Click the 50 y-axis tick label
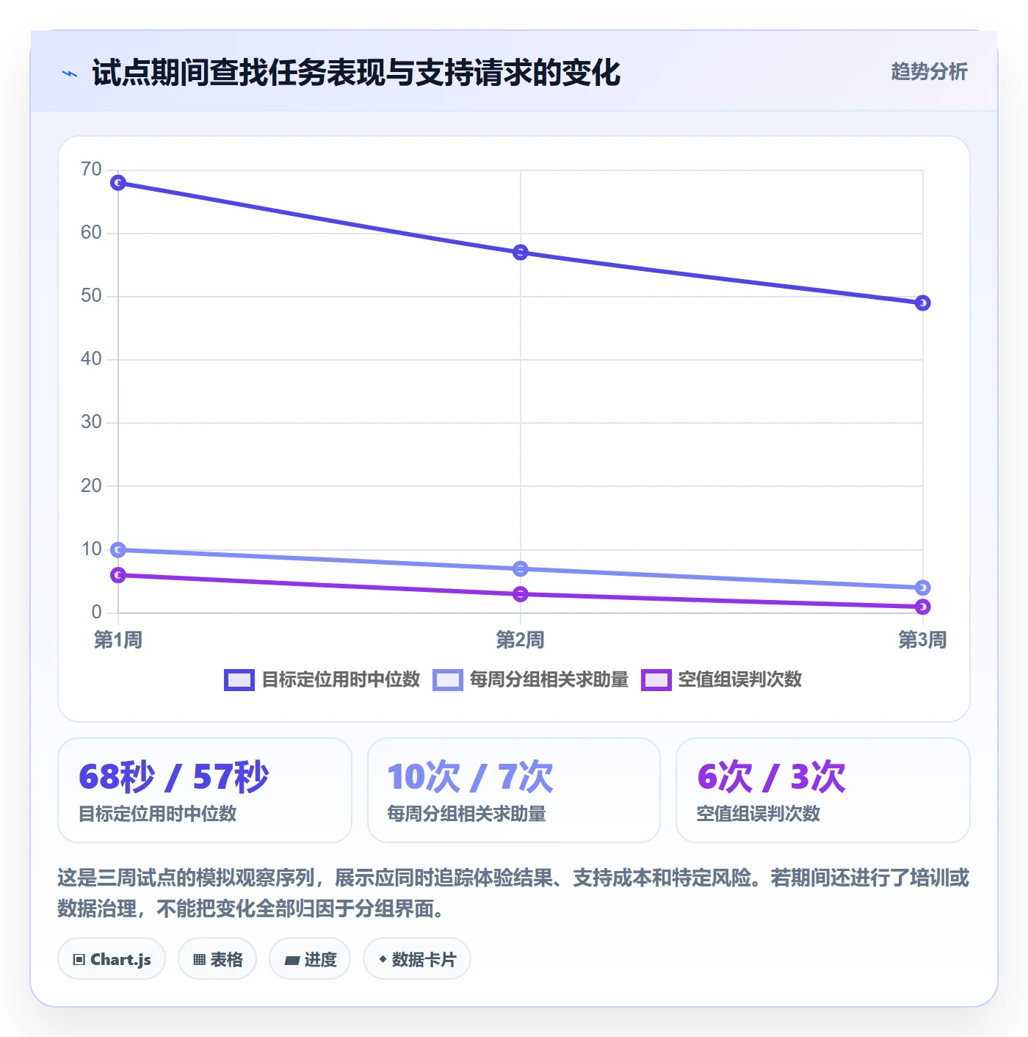Image resolution: width=1028 pixels, height=1037 pixels. pos(91,296)
